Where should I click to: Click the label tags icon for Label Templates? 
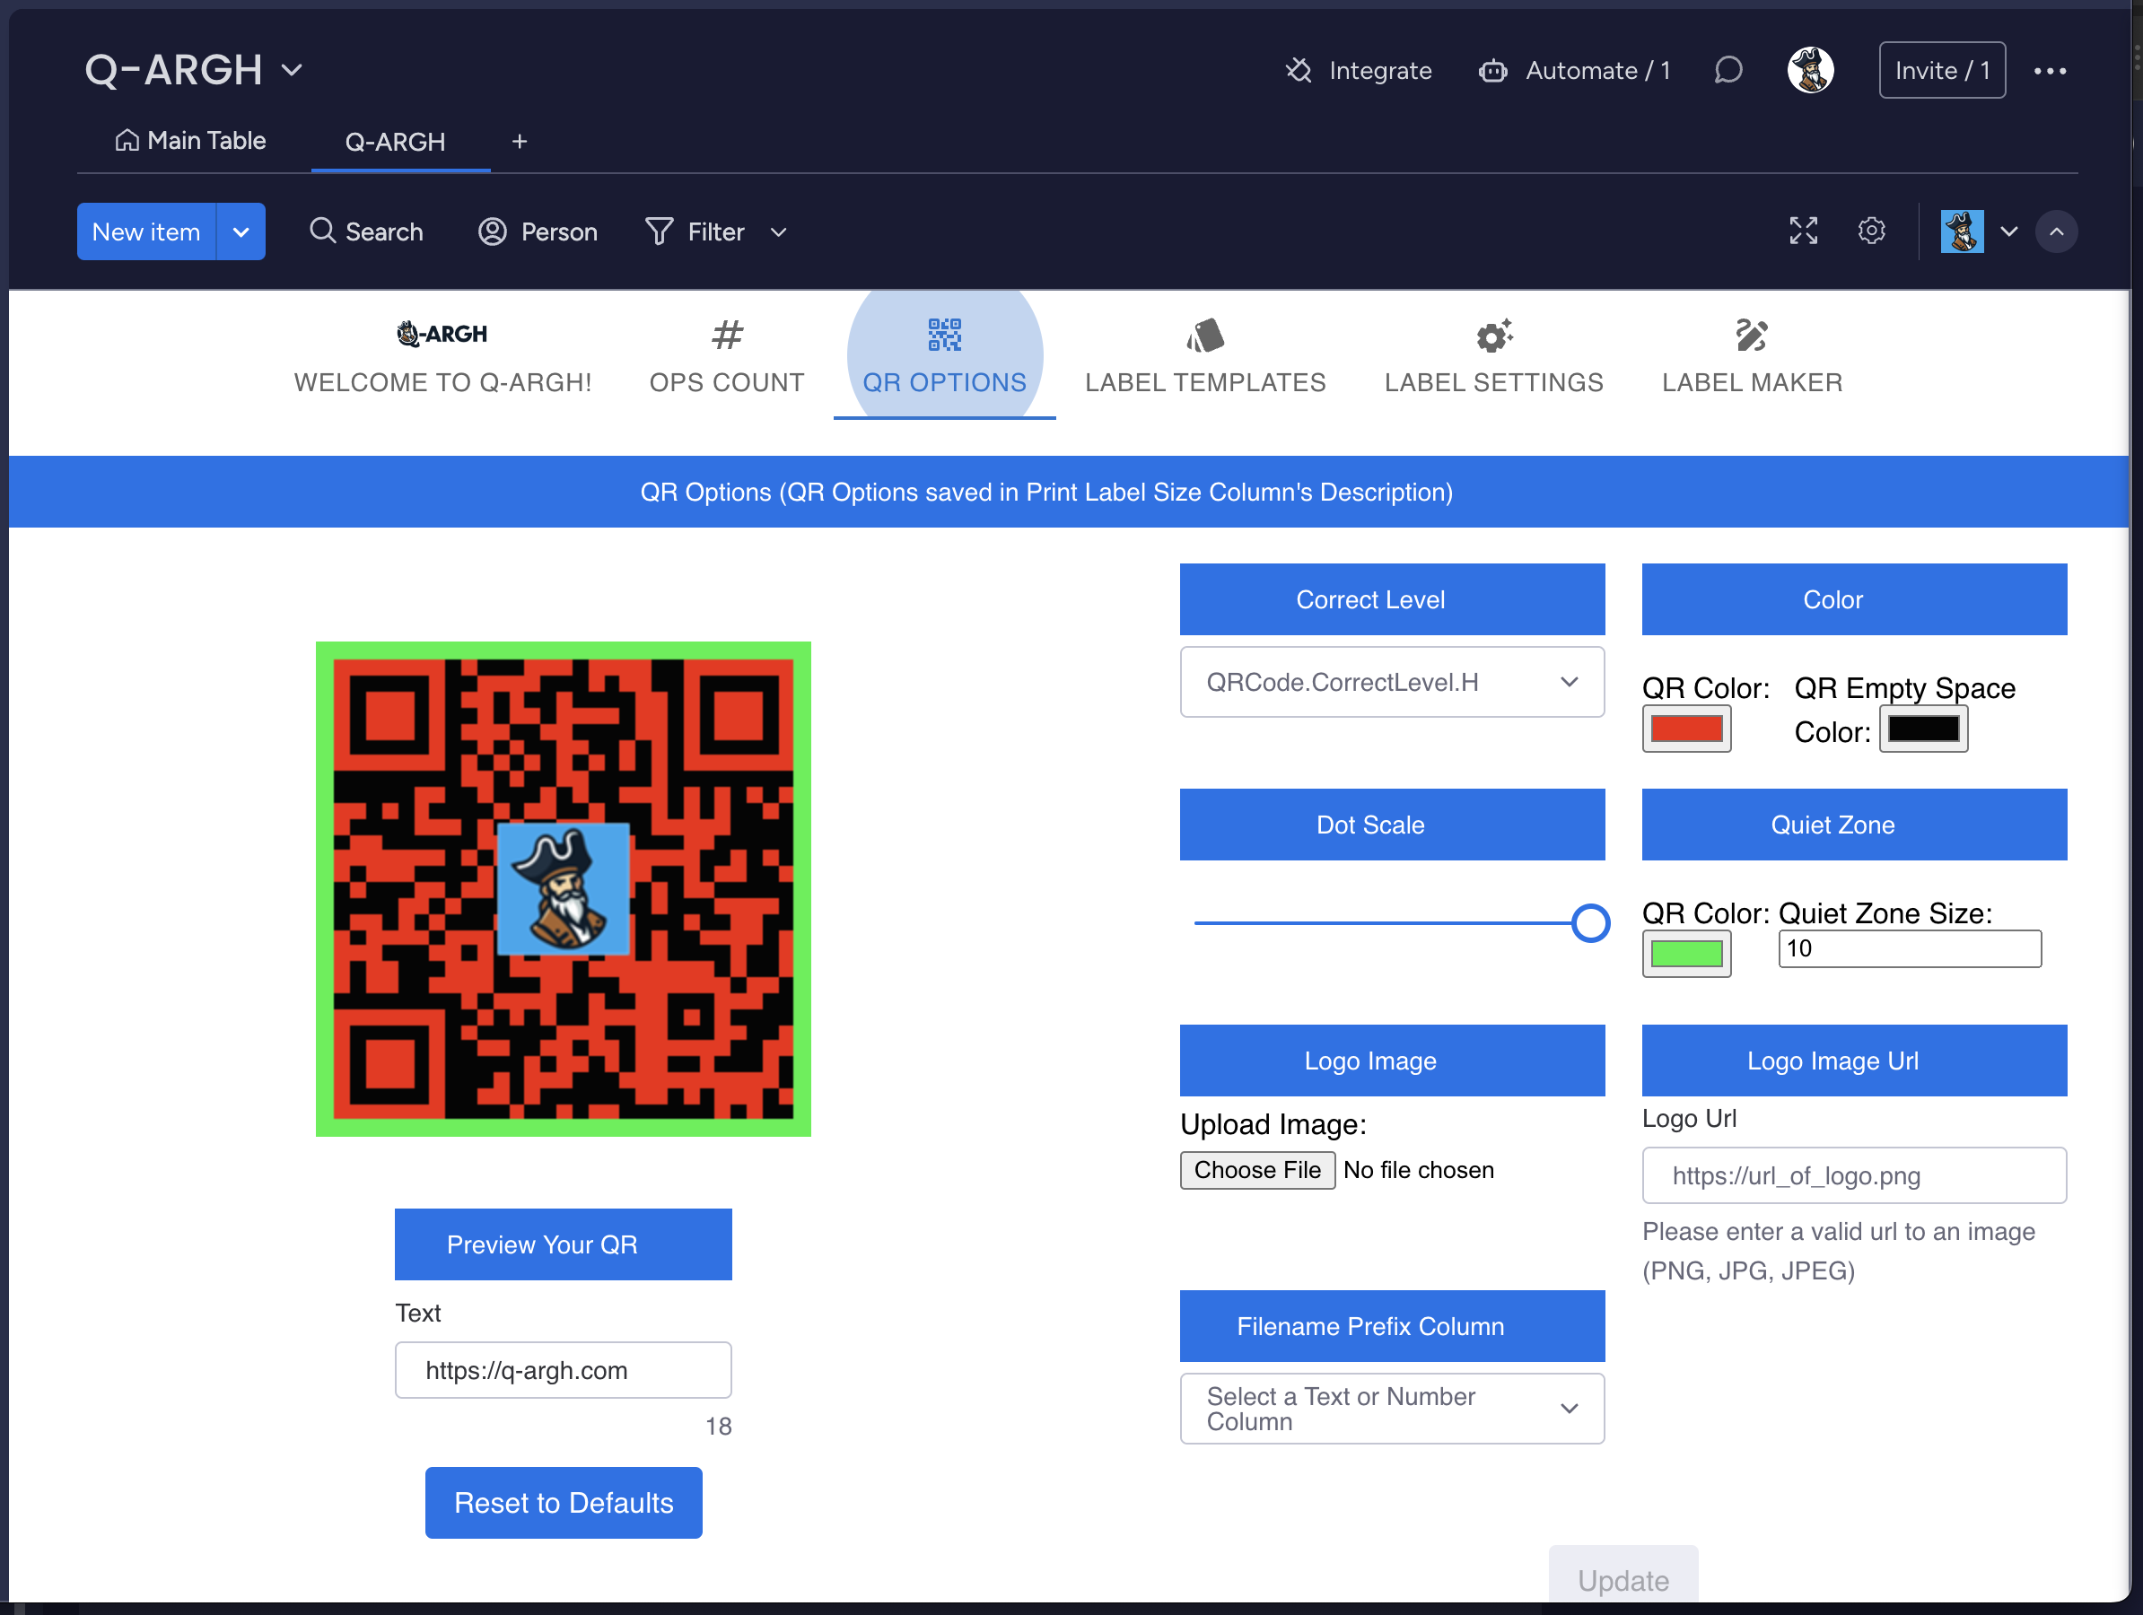tap(1205, 336)
